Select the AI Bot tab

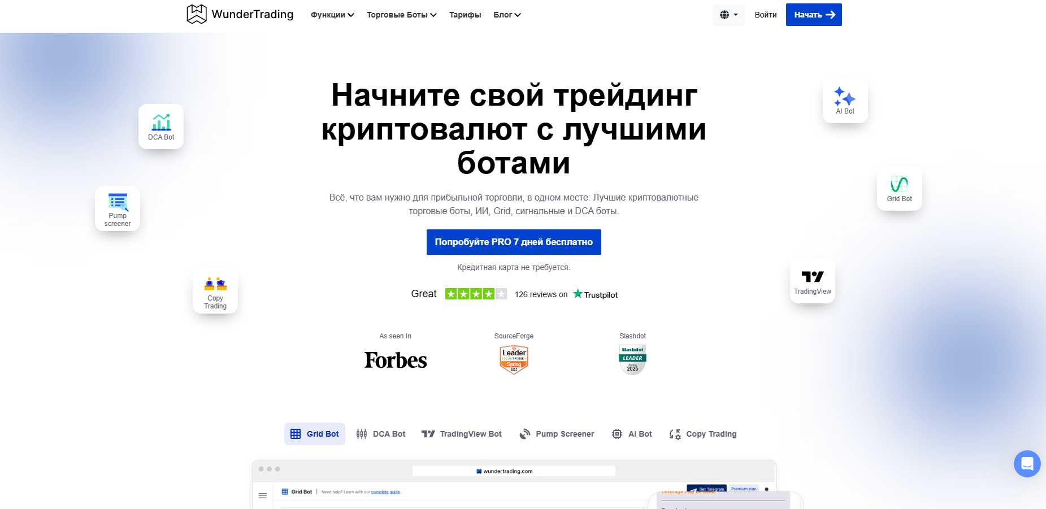click(632, 434)
